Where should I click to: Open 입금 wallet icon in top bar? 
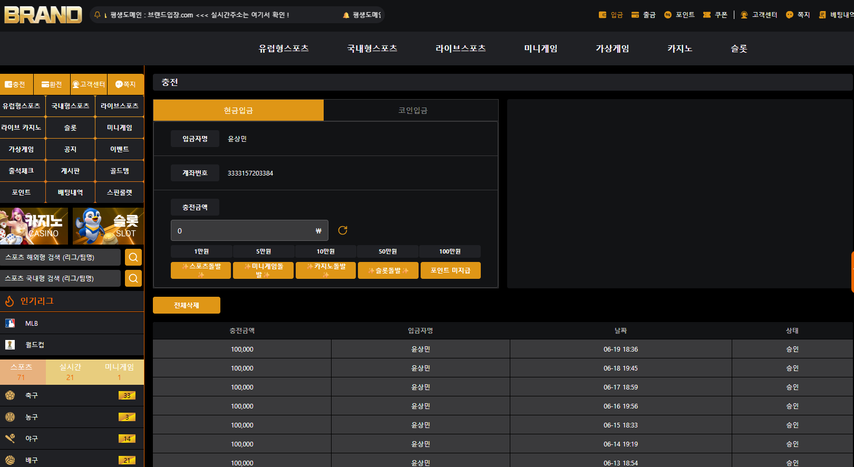tap(603, 15)
